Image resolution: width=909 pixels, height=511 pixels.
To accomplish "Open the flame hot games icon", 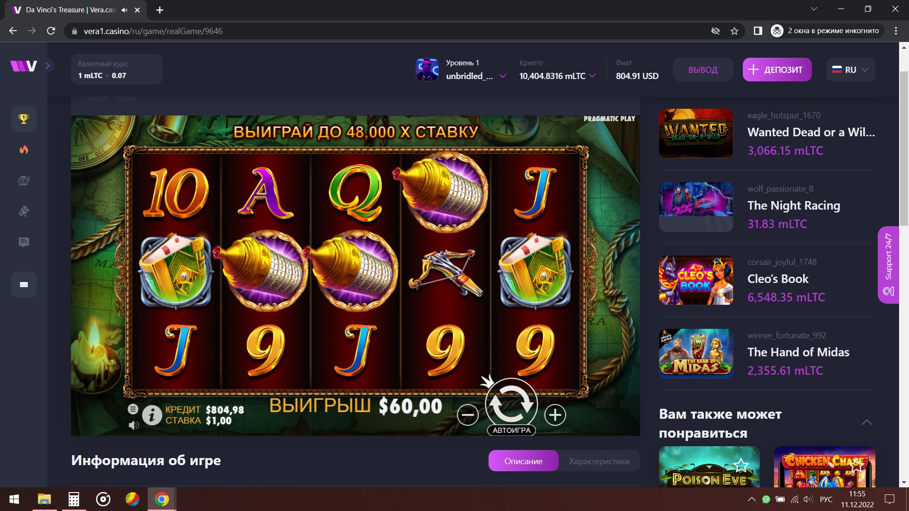I will tap(24, 150).
